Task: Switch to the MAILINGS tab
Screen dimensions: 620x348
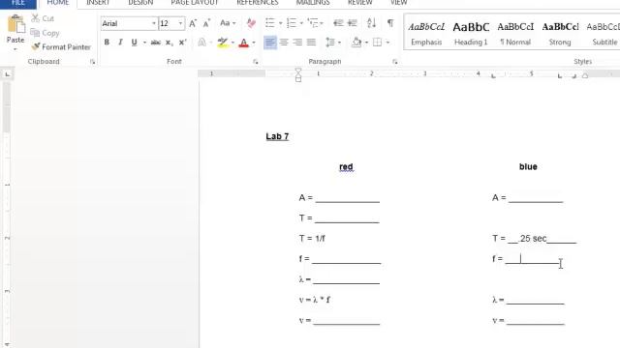Action: pyautogui.click(x=313, y=3)
